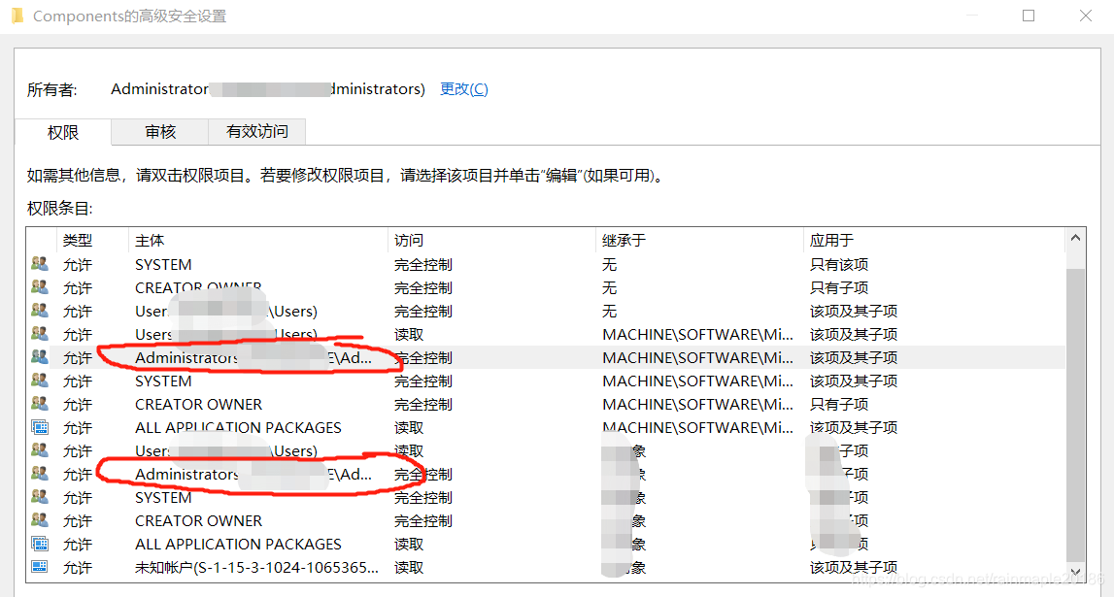Open the 有效访问 tab

(257, 132)
